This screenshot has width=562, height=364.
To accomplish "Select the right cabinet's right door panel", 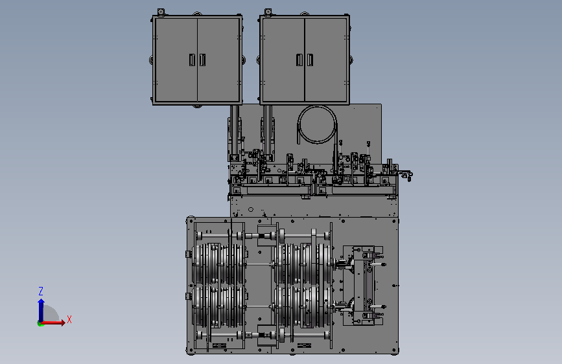I will click(x=325, y=60).
